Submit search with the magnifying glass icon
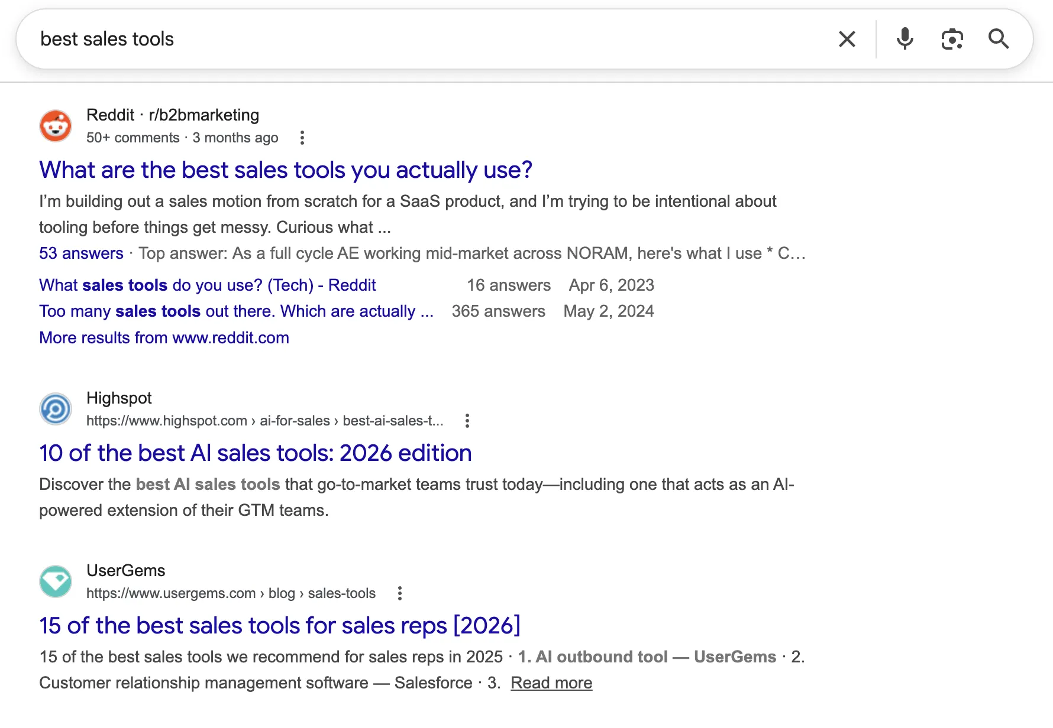Image resolution: width=1053 pixels, height=728 pixels. point(999,39)
